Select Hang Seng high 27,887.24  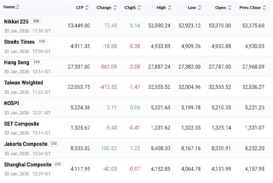[x=159, y=67]
